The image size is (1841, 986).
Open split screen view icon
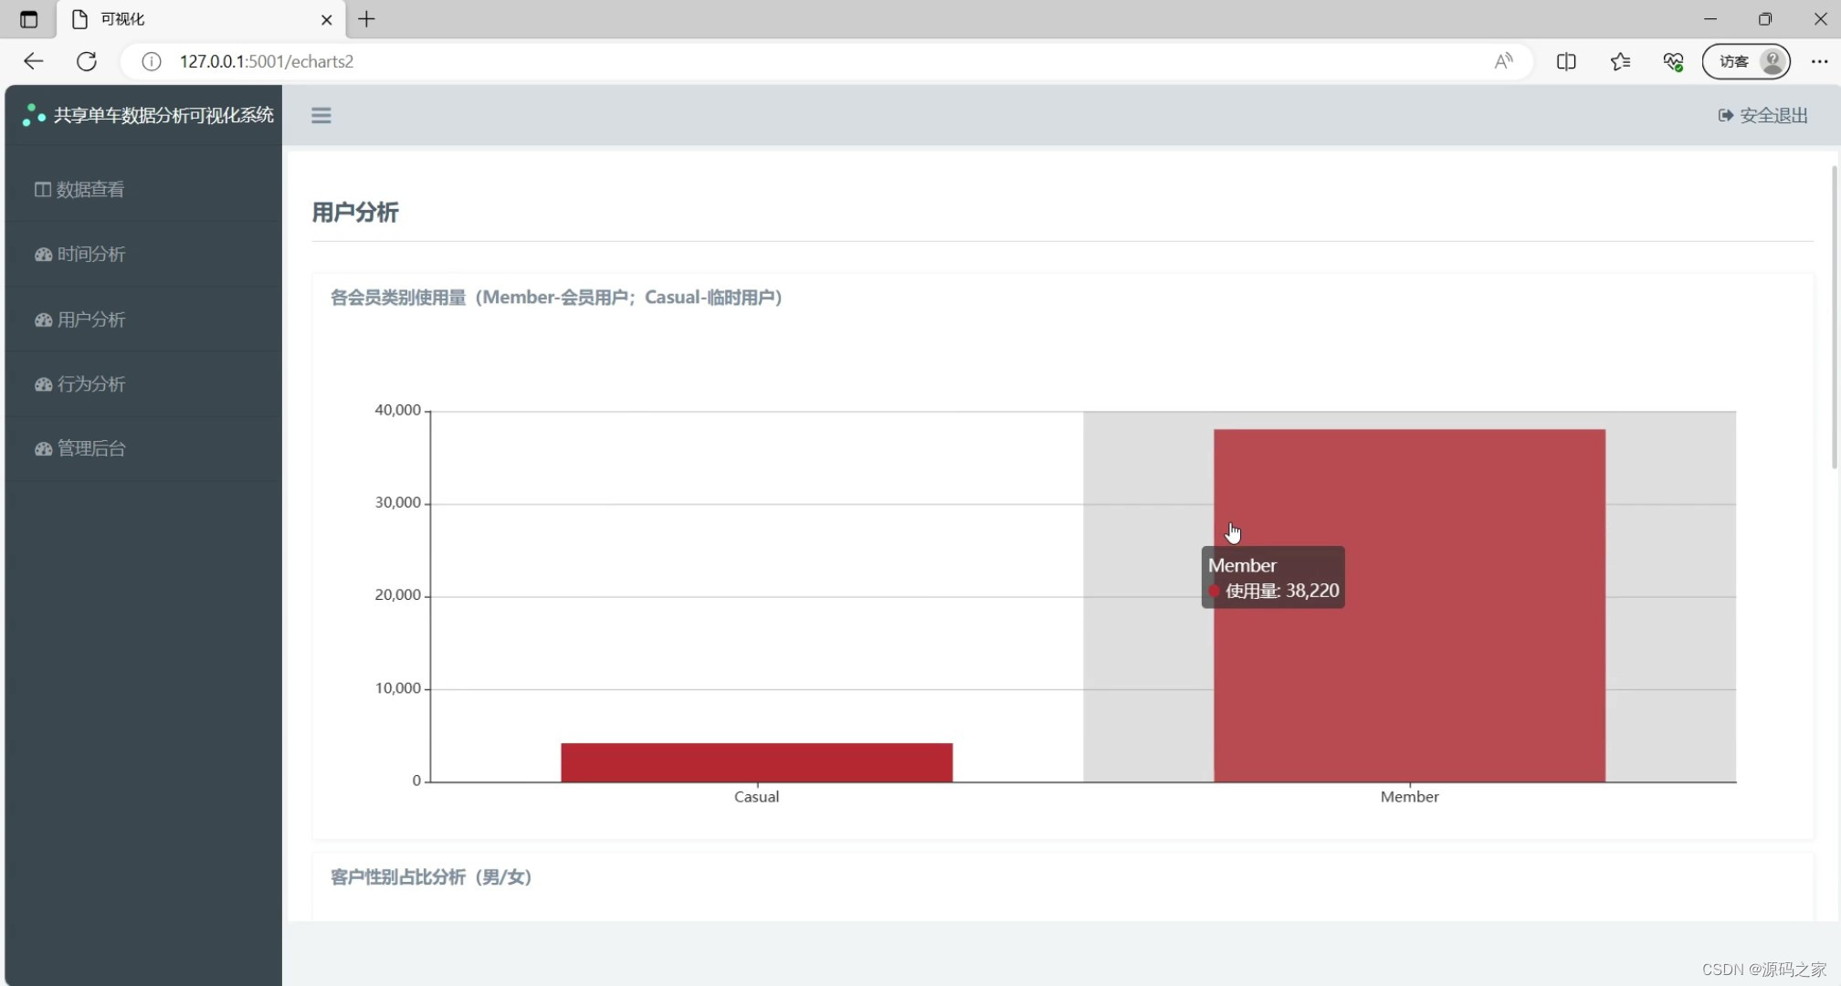click(x=1566, y=61)
